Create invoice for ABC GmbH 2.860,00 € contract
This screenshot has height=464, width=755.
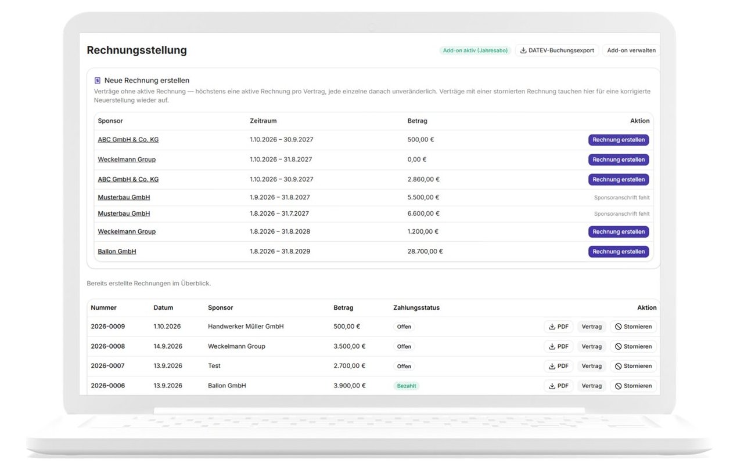tap(619, 179)
